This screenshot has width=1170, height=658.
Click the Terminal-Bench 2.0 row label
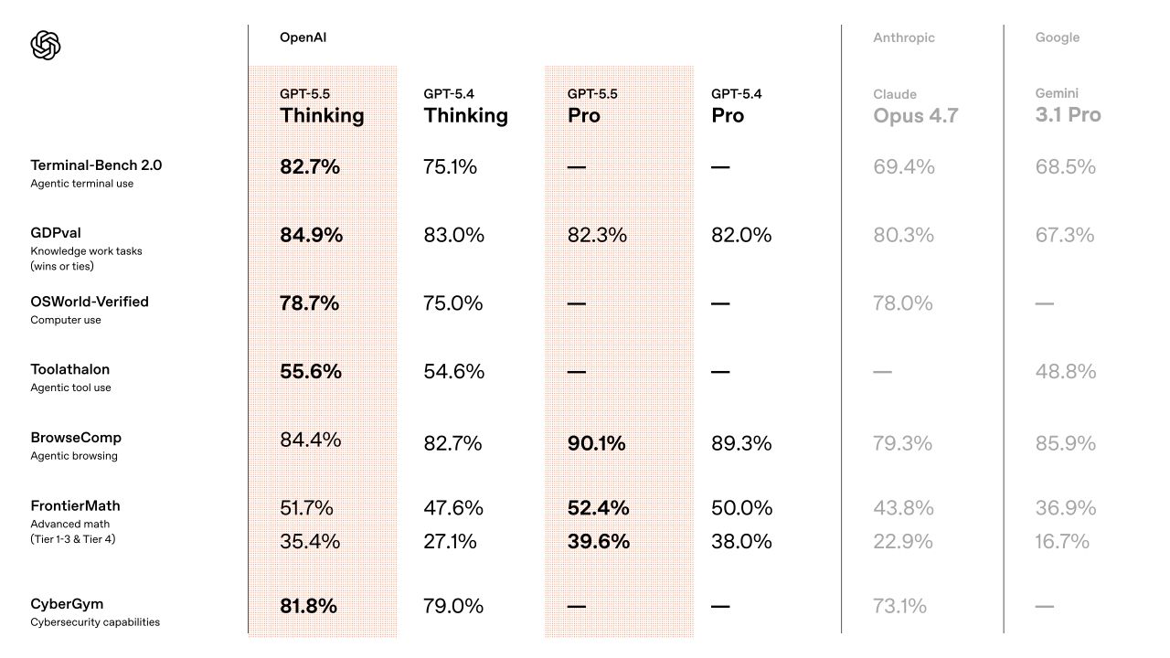click(x=96, y=173)
